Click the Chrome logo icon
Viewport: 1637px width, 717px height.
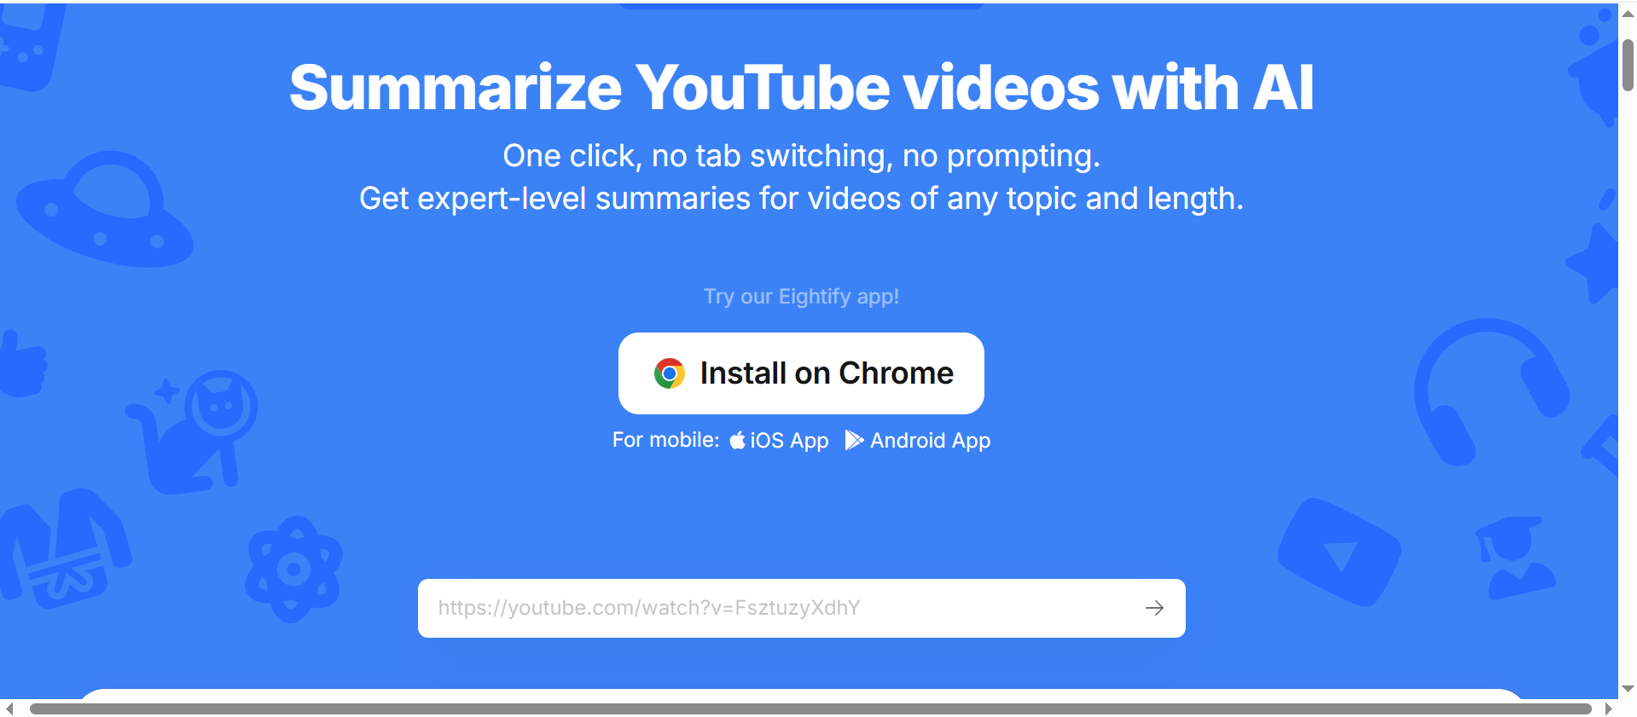(670, 373)
